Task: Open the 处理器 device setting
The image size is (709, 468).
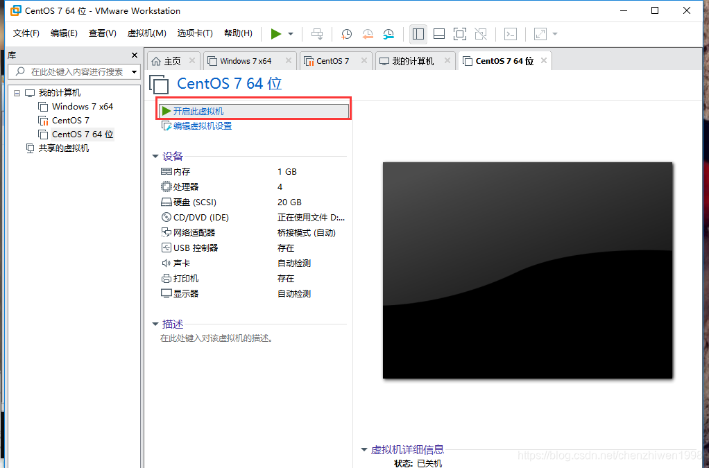Action: click(186, 187)
